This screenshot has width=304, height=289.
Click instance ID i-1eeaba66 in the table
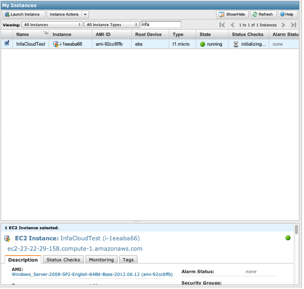click(71, 44)
